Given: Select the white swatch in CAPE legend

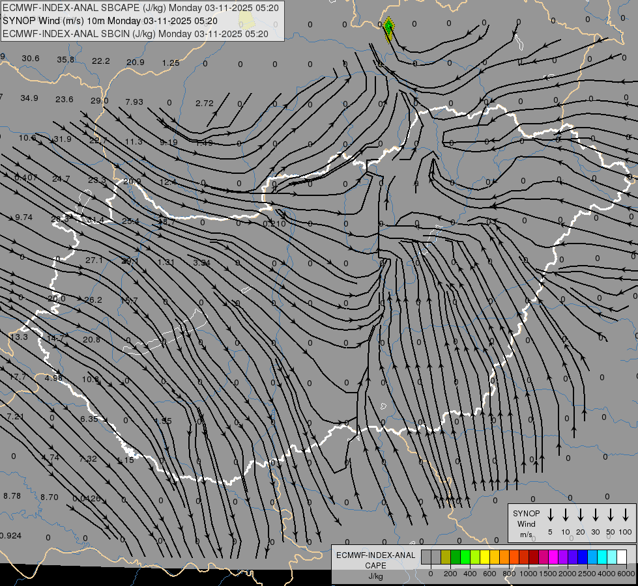Looking at the screenshot, I should (621, 557).
